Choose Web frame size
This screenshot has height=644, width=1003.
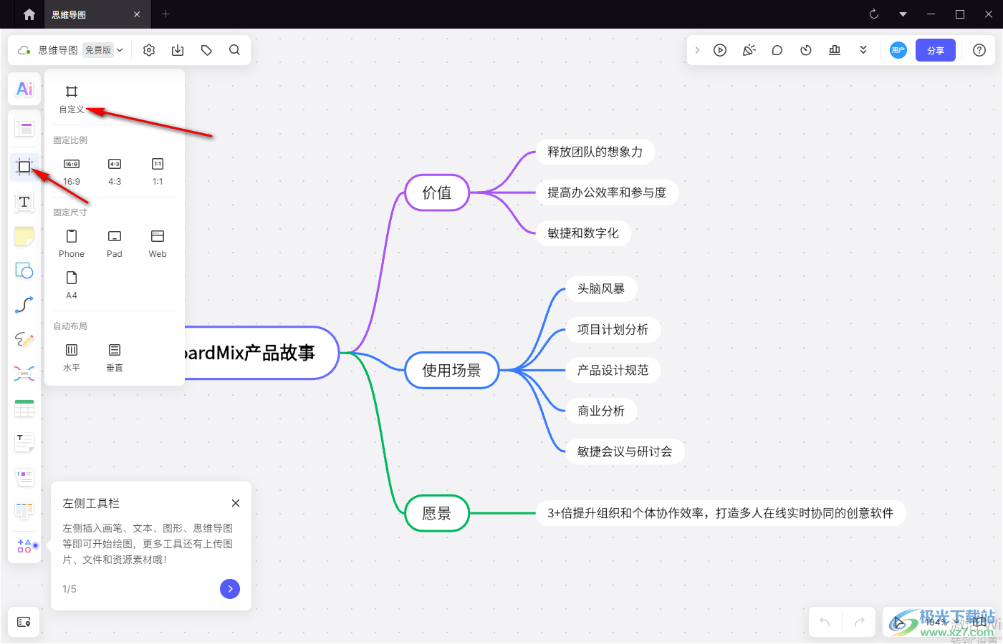tap(158, 244)
